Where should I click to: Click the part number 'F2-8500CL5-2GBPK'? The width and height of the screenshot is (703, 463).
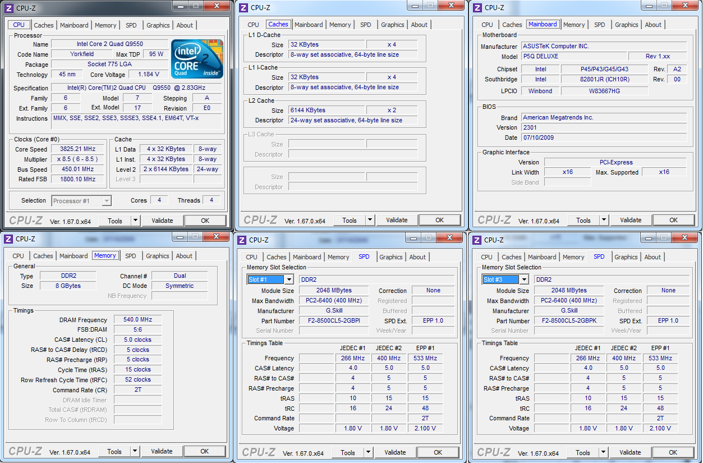[x=569, y=321]
